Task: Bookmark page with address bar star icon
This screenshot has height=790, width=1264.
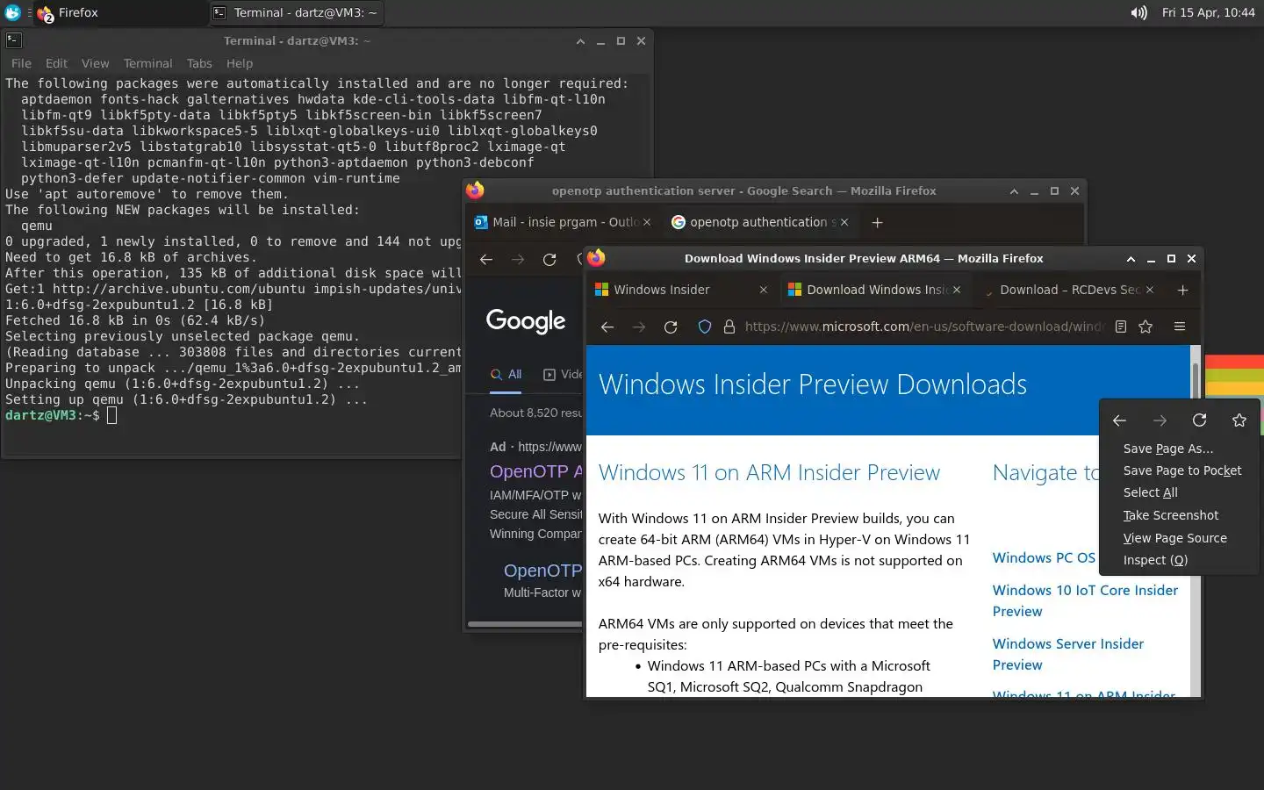Action: click(1145, 327)
